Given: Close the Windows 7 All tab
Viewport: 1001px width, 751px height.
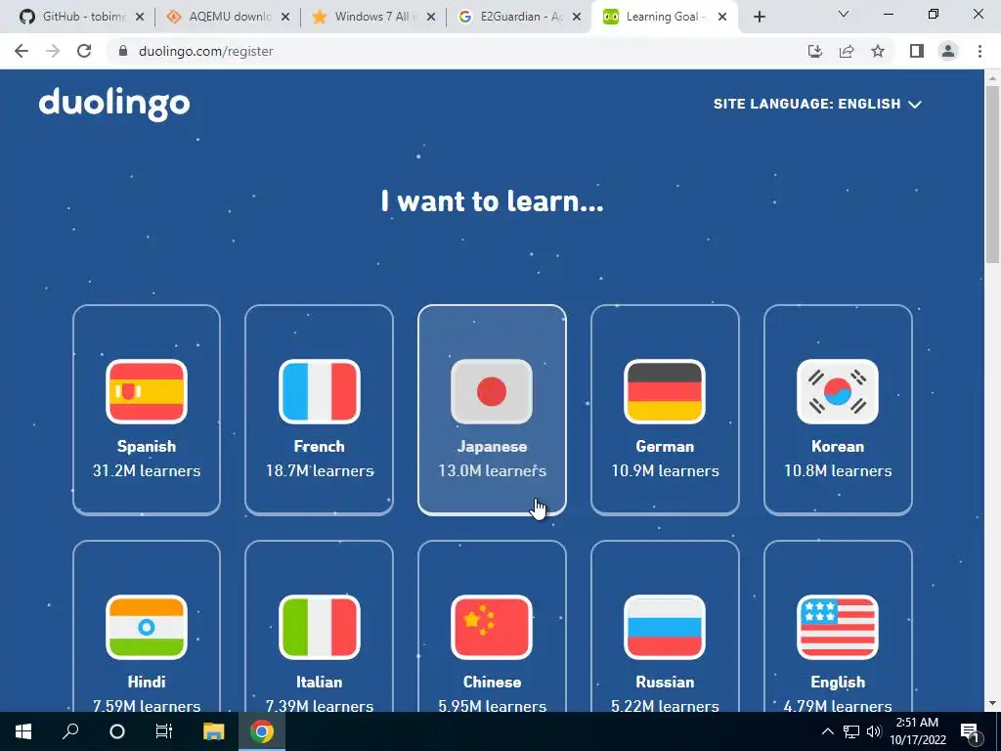Looking at the screenshot, I should point(431,18).
